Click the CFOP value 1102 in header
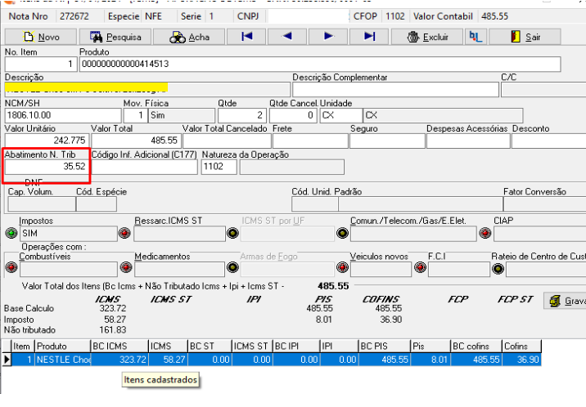This screenshot has height=407, width=586. coord(395,16)
